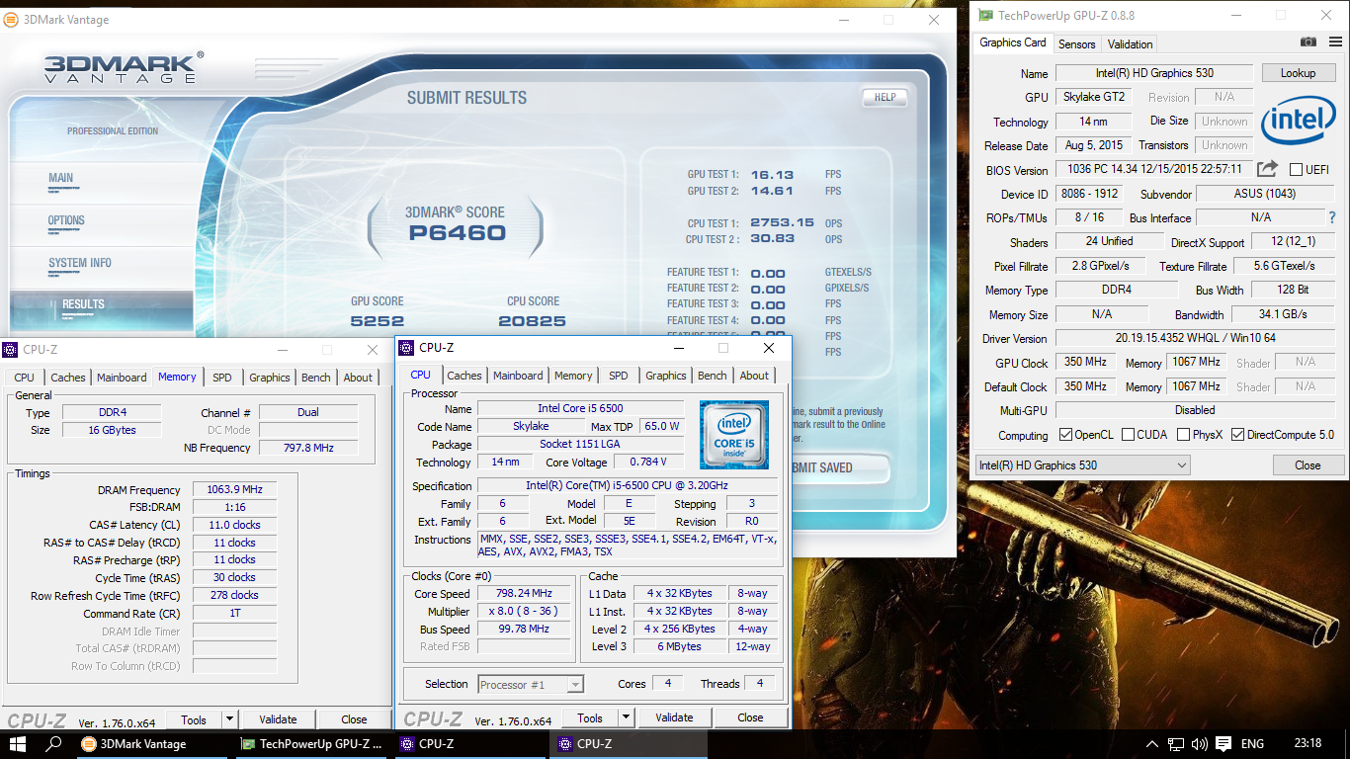Open taskbar search magnifier
This screenshot has width=1350, height=759.
(x=54, y=744)
